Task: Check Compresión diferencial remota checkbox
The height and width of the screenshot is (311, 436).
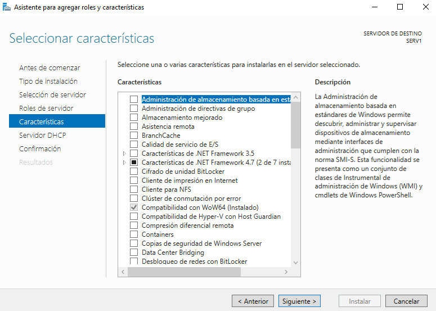Action: [x=134, y=225]
